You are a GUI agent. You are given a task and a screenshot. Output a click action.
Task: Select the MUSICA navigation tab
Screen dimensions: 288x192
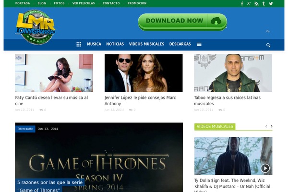[94, 44]
